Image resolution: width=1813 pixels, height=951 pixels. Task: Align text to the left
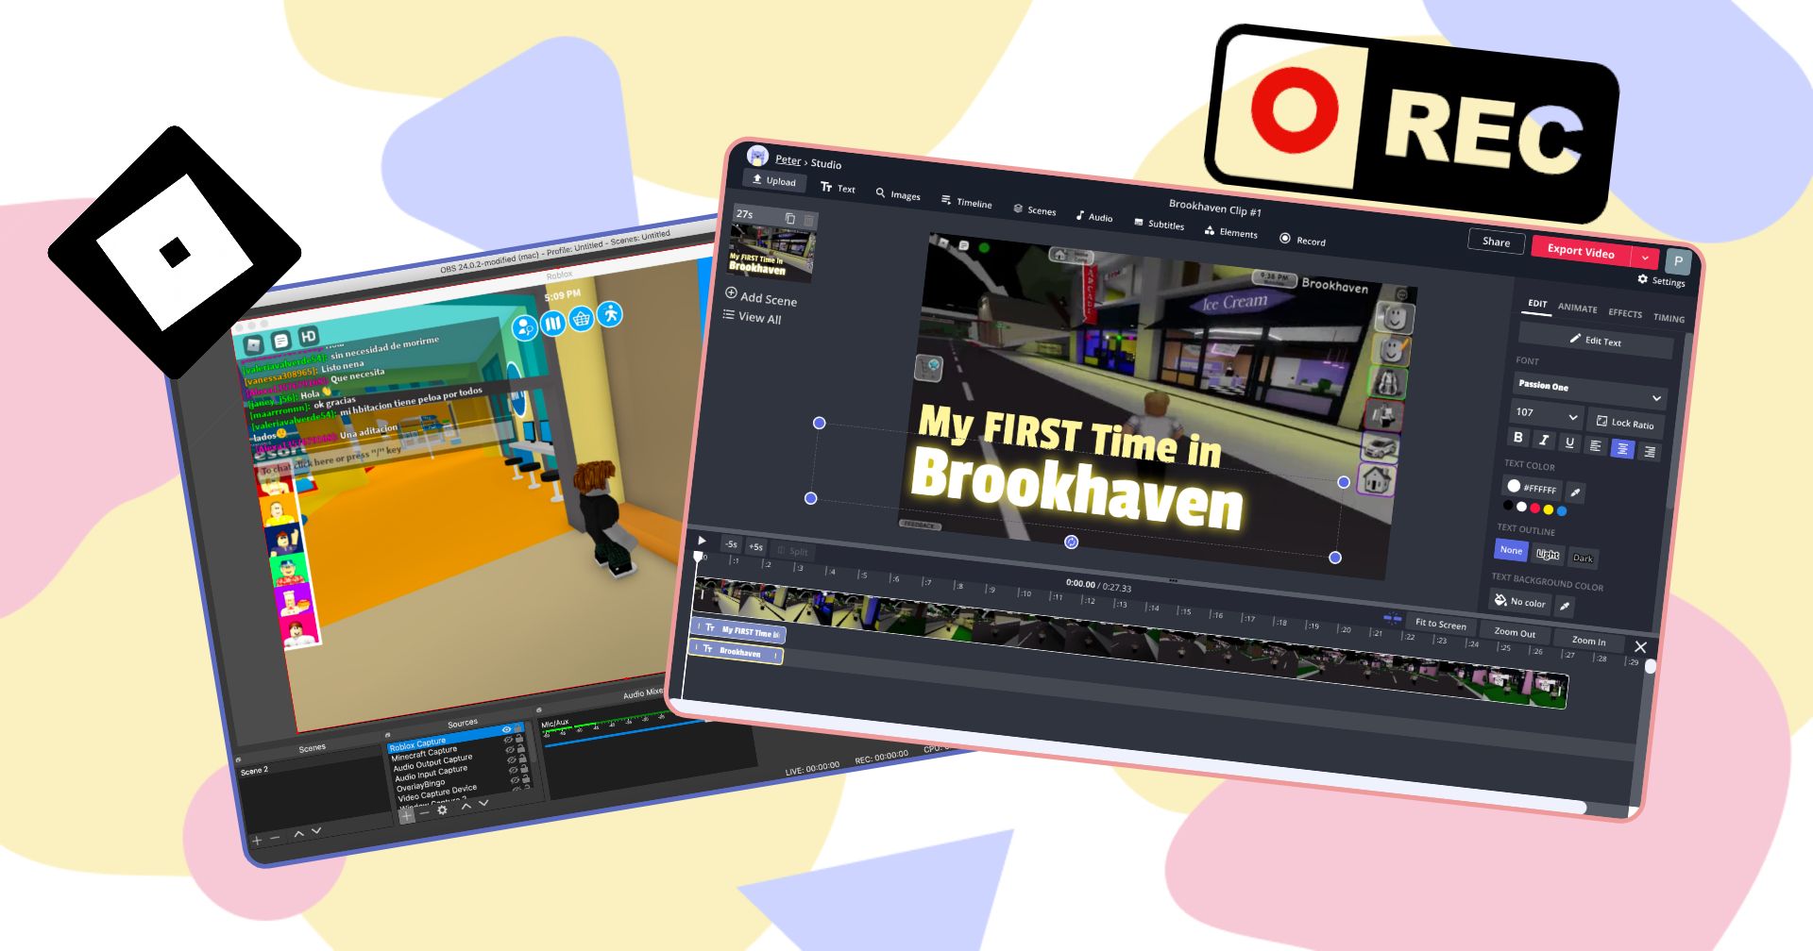pyautogui.click(x=1595, y=446)
